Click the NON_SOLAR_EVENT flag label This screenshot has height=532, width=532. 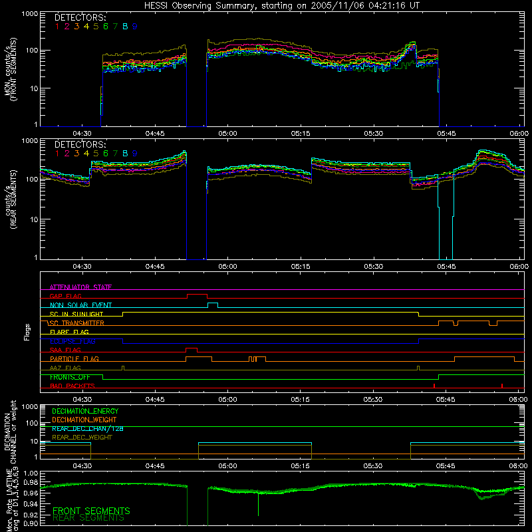80,305
